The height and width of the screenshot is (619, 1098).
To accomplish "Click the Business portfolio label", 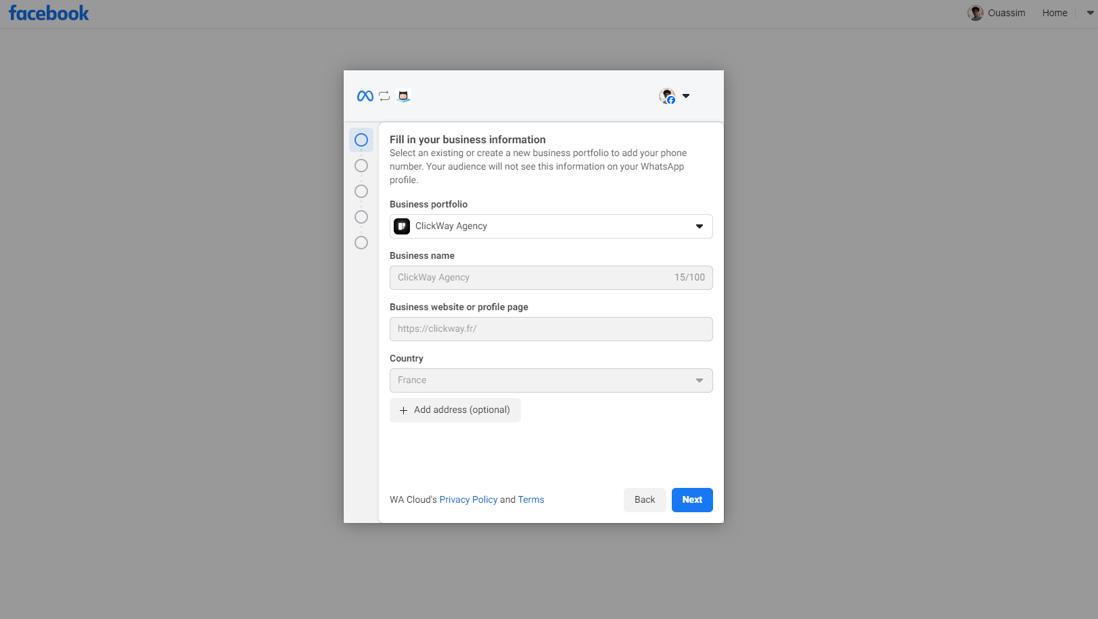I will click(x=428, y=204).
